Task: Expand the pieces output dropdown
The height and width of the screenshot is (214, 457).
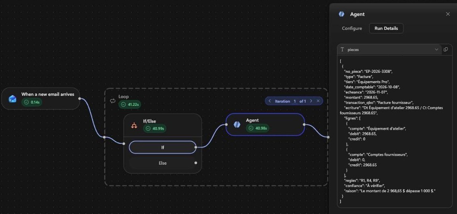Action: pos(437,50)
